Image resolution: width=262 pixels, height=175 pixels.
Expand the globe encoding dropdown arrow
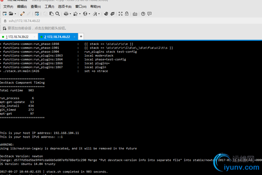pos(89,14)
